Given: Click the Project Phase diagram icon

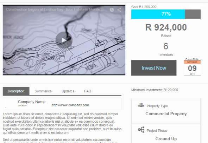Looking at the screenshot, I should (141, 130).
